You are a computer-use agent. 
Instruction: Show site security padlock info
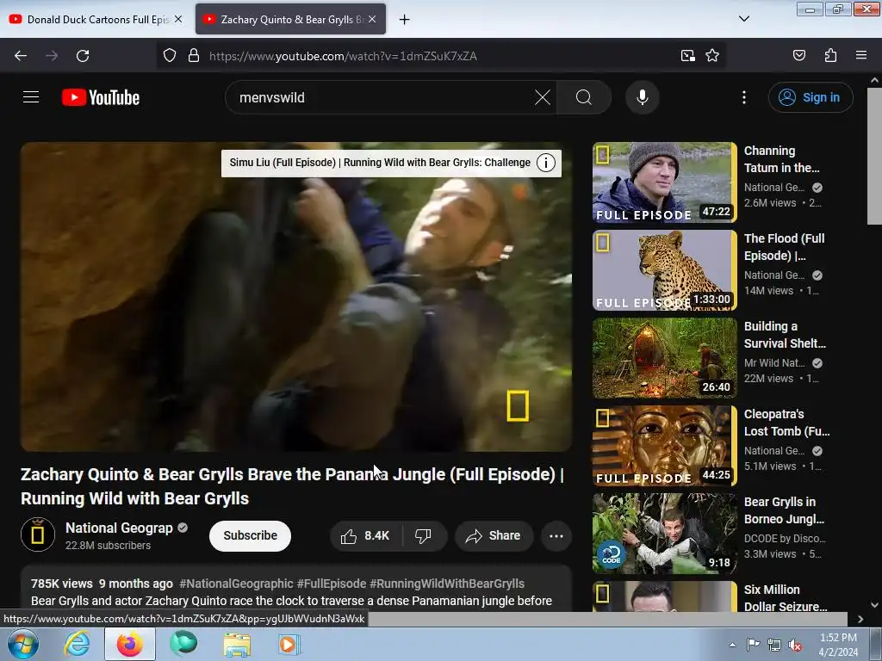tap(194, 56)
